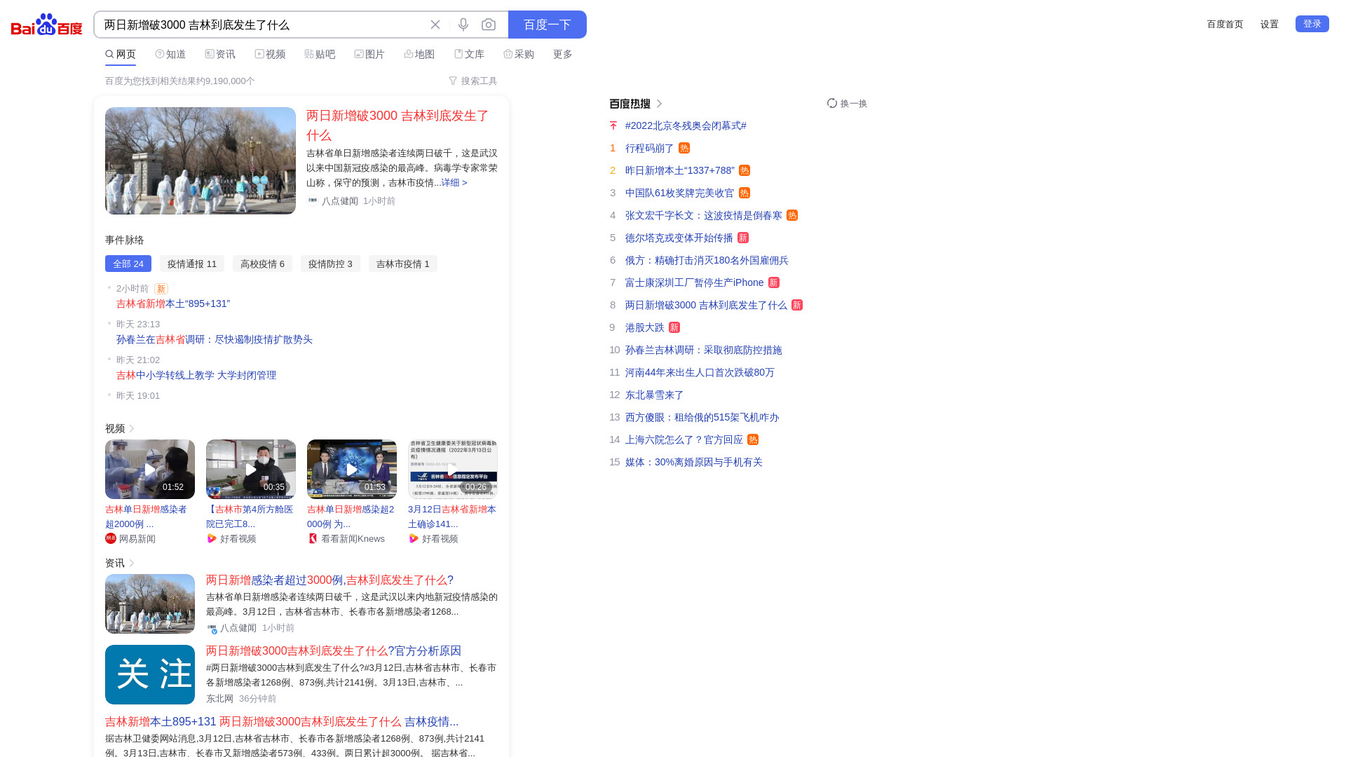Image resolution: width=1346 pixels, height=757 pixels.
Task: Clear the search box text
Action: (x=435, y=25)
